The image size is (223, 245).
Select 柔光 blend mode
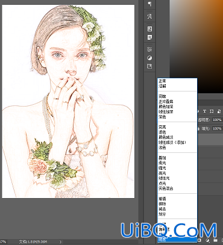tap(162, 163)
